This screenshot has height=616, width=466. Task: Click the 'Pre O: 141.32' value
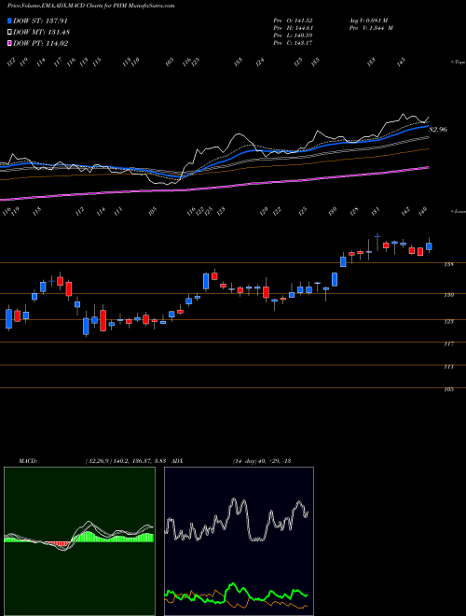point(293,21)
